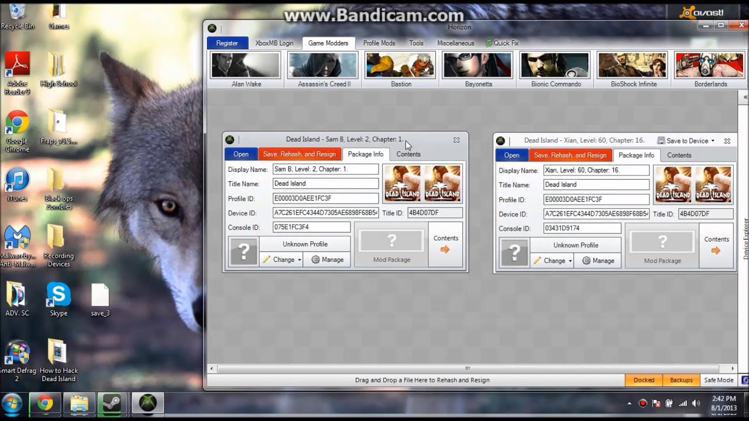This screenshot has height=421, width=749.
Task: Select Package Info tab in Sam B window
Action: 366,154
